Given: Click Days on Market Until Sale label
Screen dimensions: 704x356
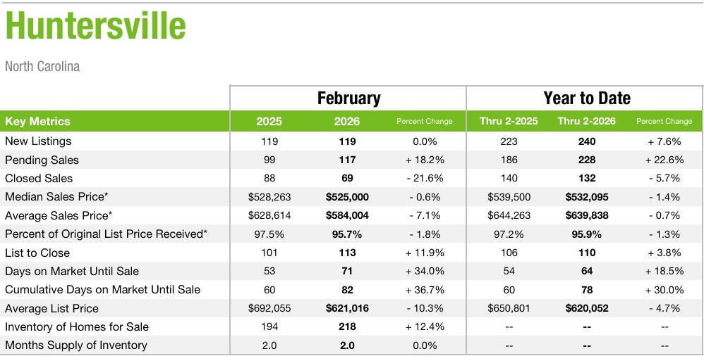Looking at the screenshot, I should (72, 271).
